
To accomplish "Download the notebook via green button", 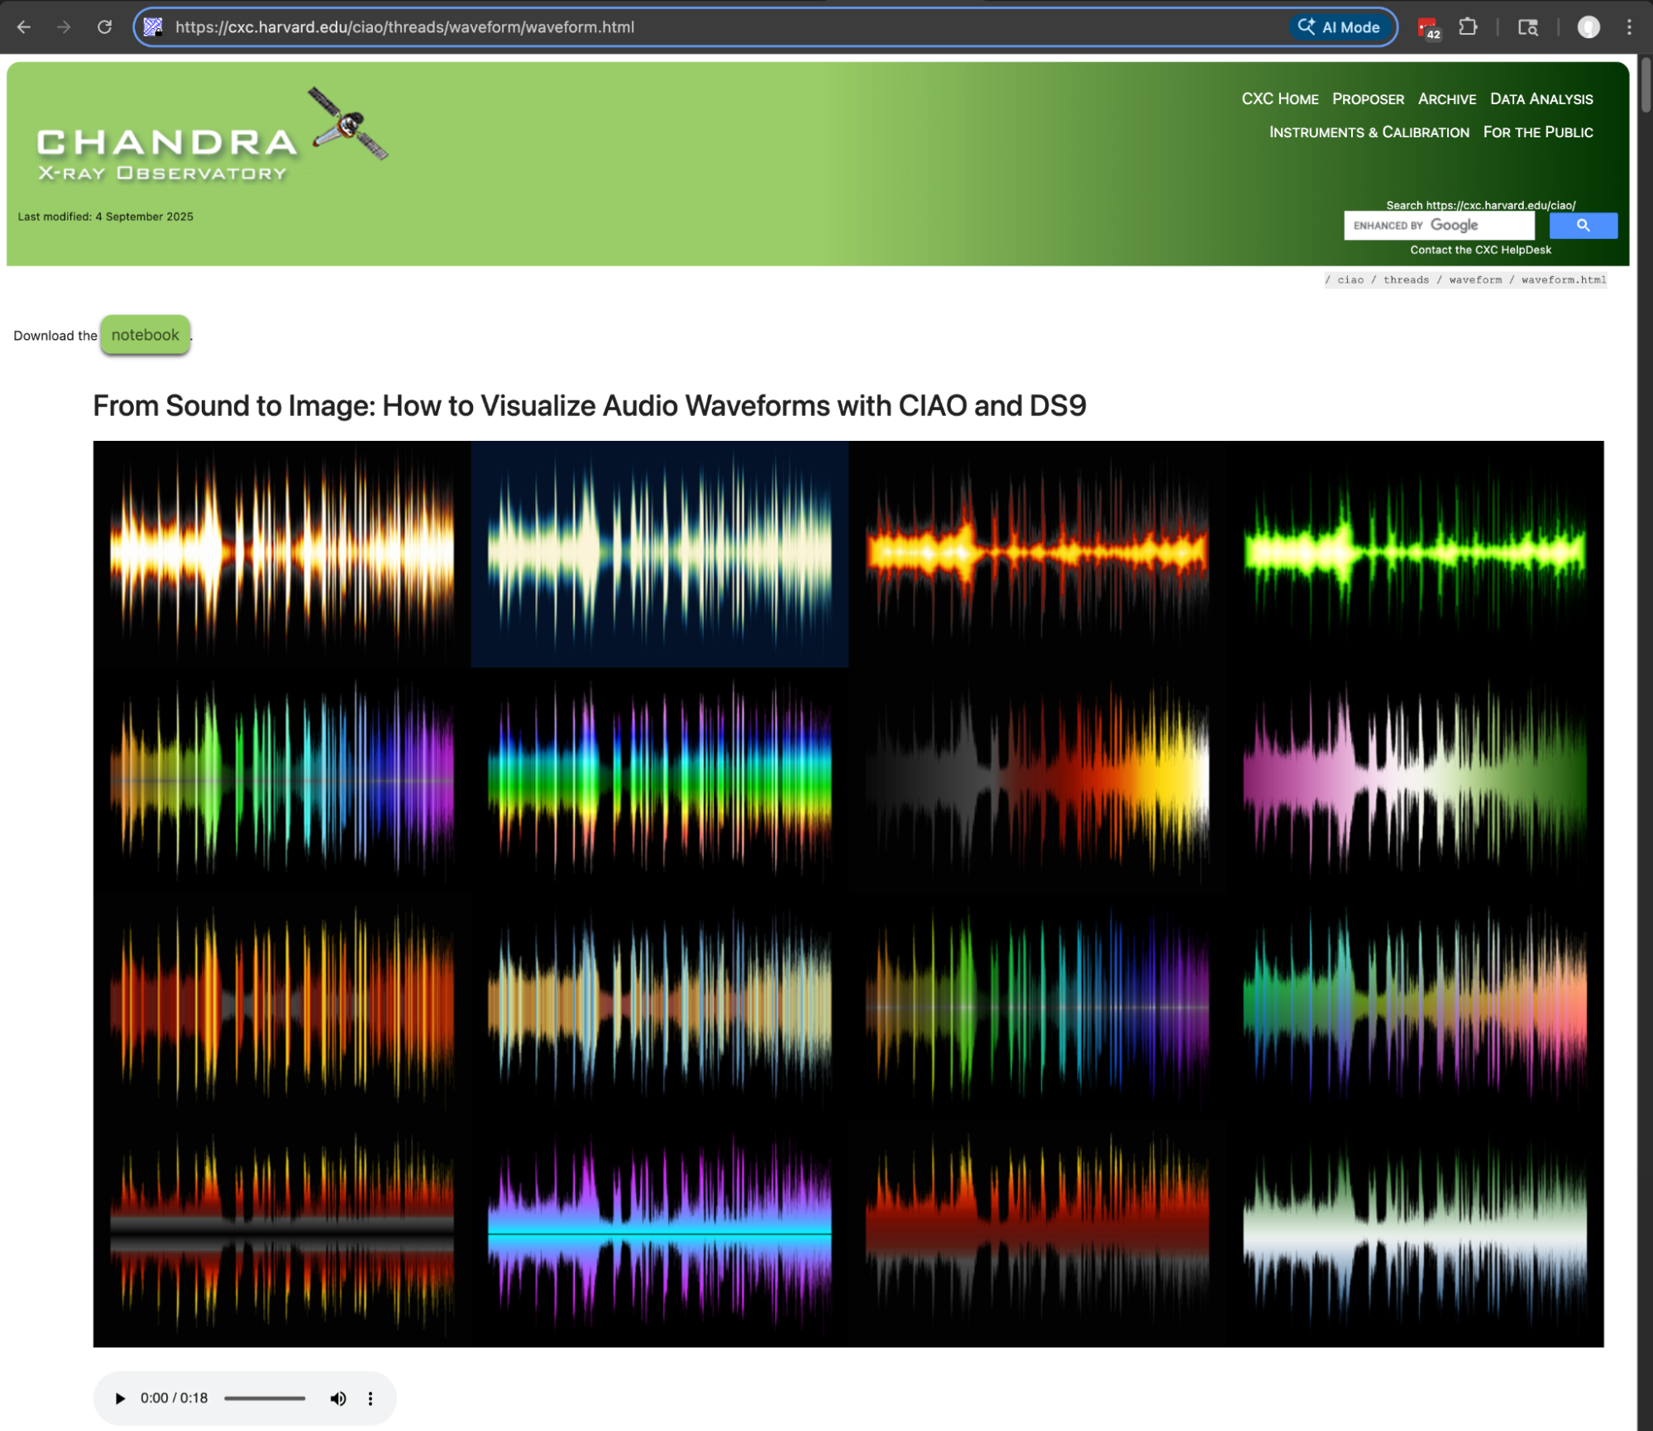I will point(146,335).
